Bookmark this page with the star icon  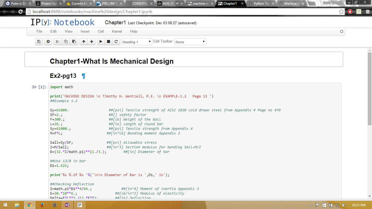341,12
